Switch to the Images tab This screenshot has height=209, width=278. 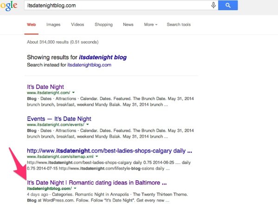coord(53,25)
